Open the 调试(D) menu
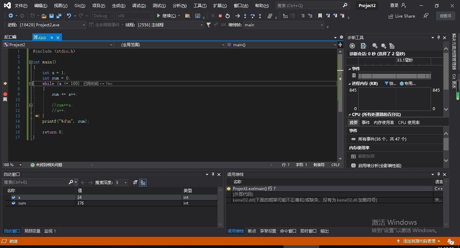Viewport: 460px width, 248px height. point(139,6)
